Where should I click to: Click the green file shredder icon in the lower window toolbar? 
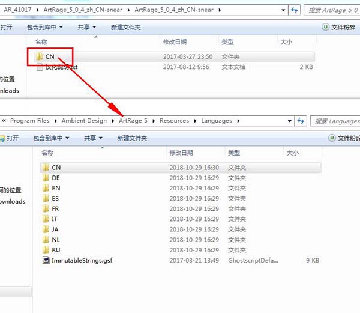[331, 138]
